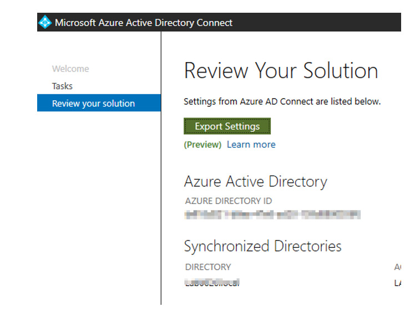Open the Tasks step in sidebar
Viewport: 410px width, 312px height.
(62, 86)
